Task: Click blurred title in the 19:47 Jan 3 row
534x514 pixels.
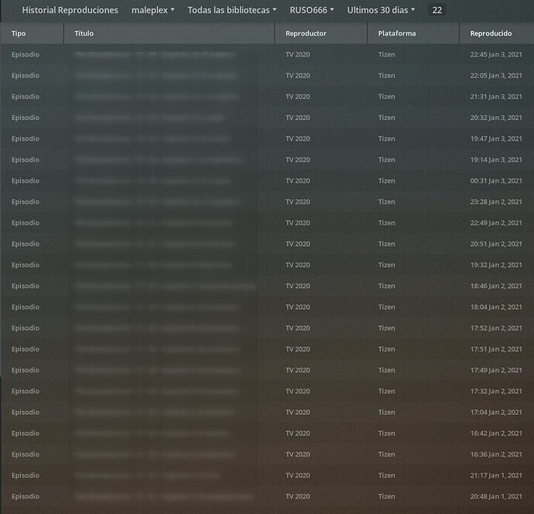Action: click(x=153, y=139)
